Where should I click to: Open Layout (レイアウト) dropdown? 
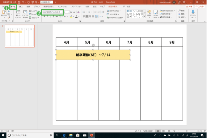pyautogui.click(x=34, y=11)
